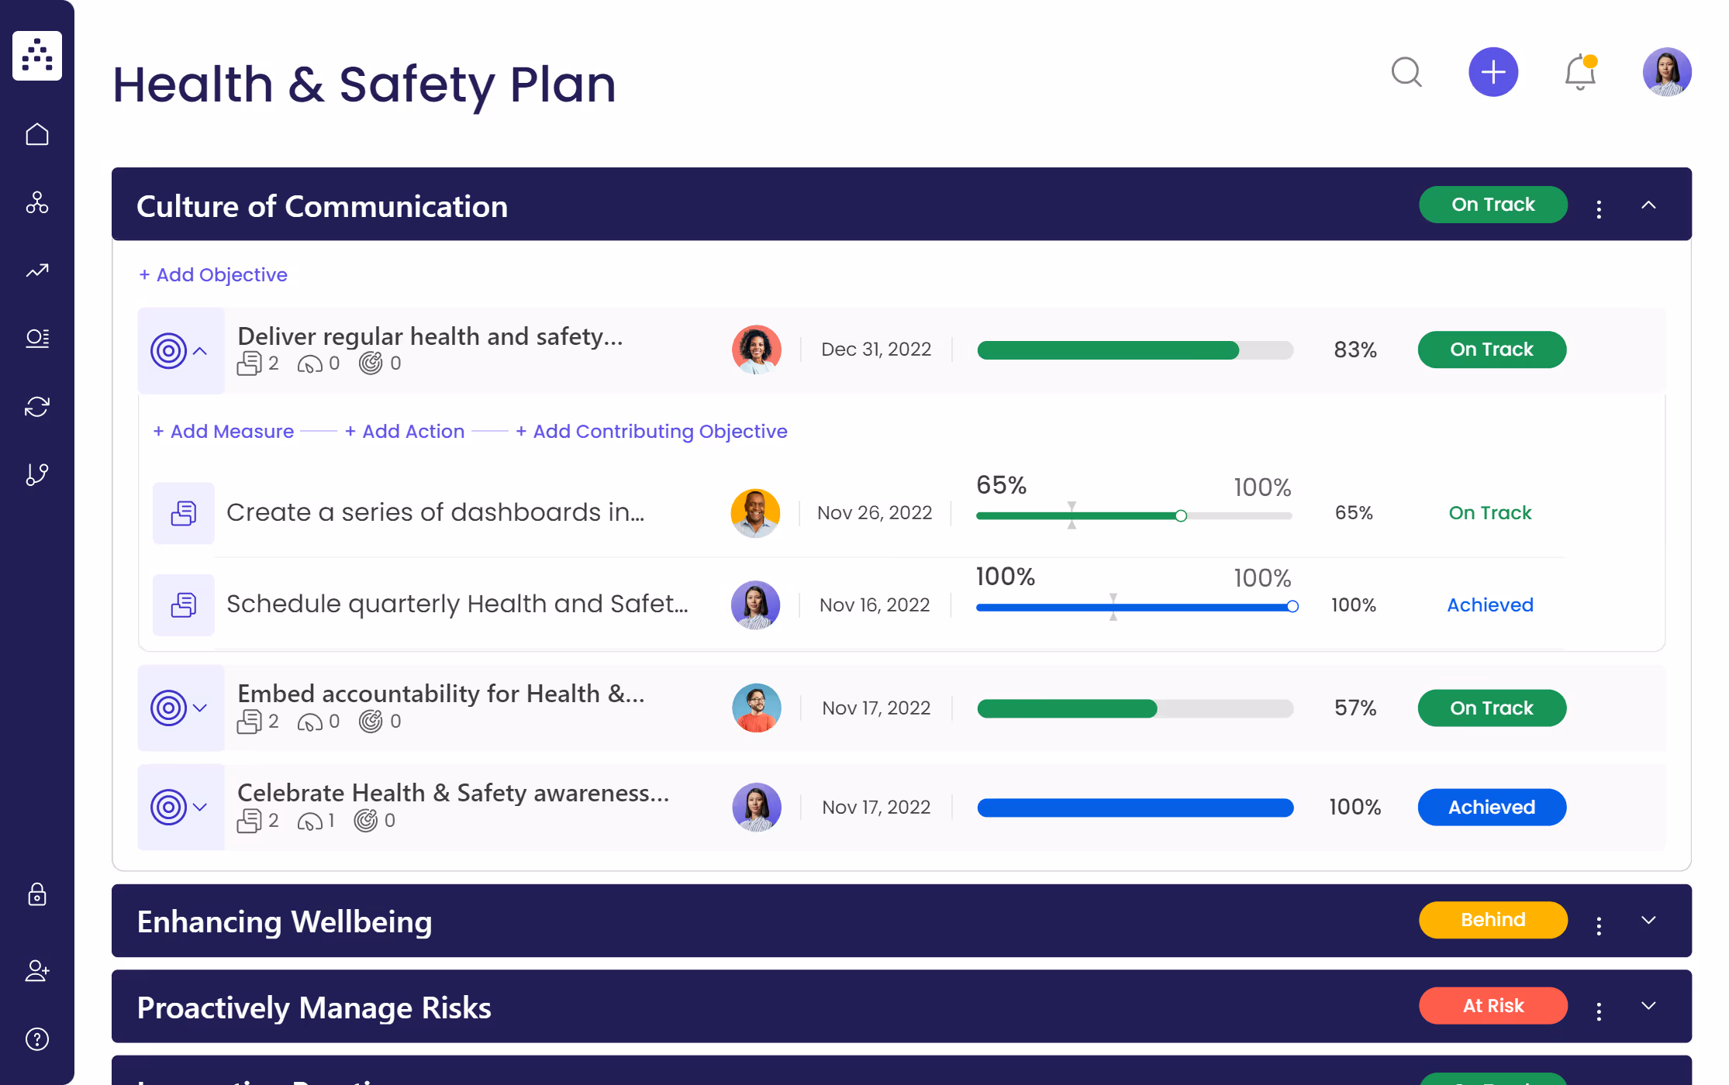Open notifications via the bell icon

pos(1579,72)
